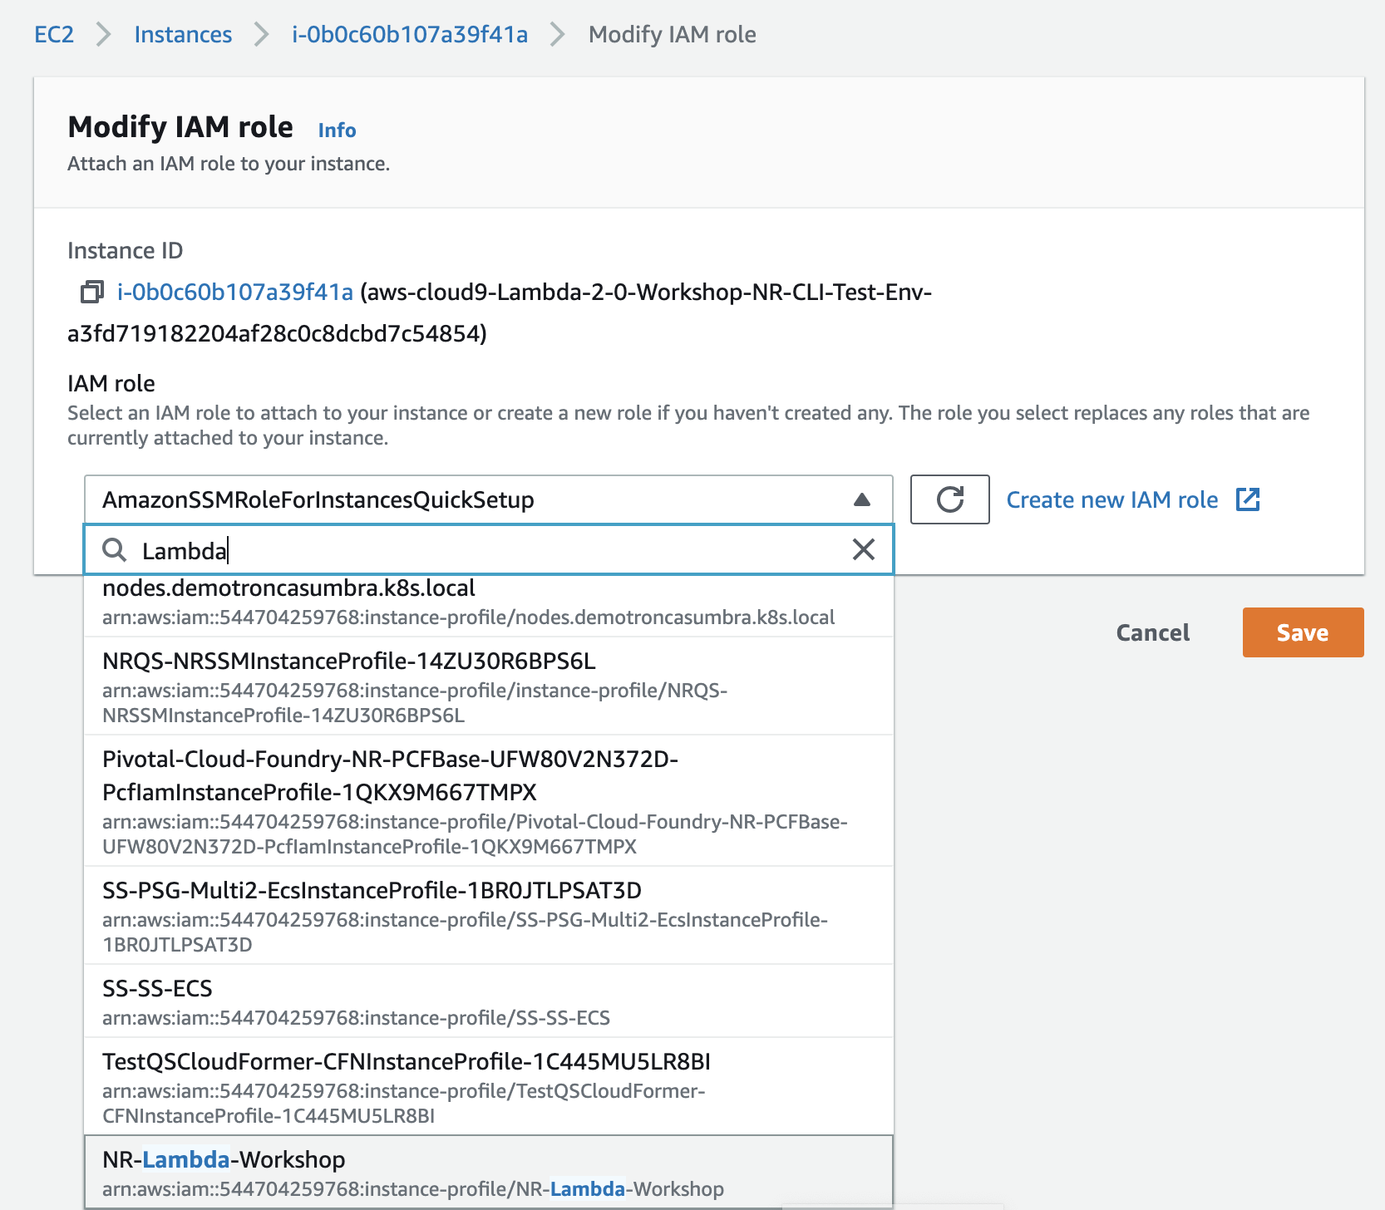The height and width of the screenshot is (1210, 1385).
Task: Click the Lambda search input field
Action: [489, 549]
